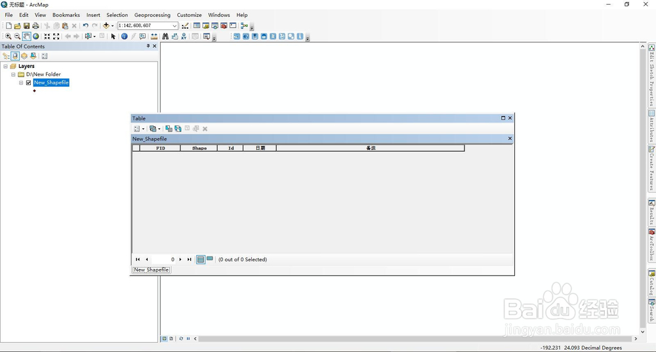Open the Editor toolbar icon

(x=185, y=26)
